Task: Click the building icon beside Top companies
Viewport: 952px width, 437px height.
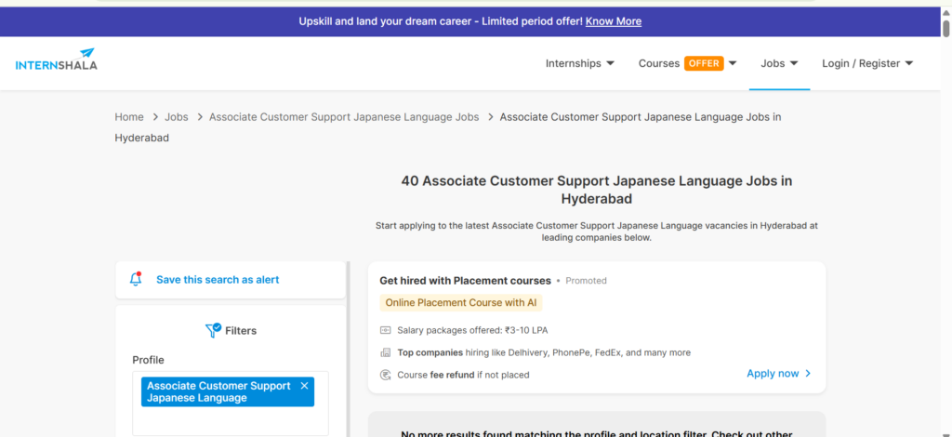Action: pyautogui.click(x=385, y=352)
